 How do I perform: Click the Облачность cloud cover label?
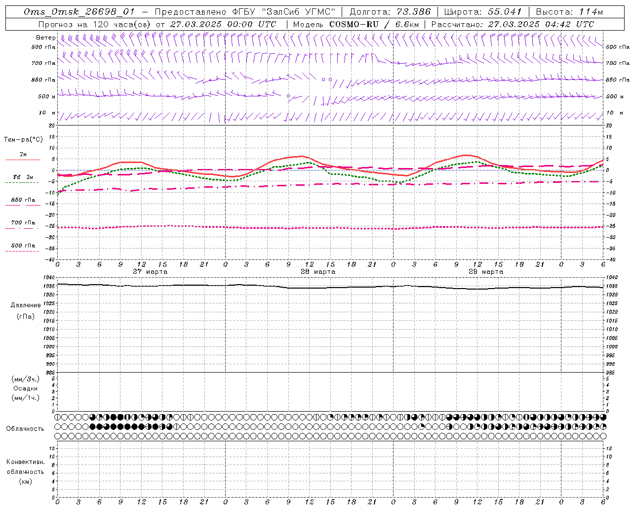pos(25,429)
